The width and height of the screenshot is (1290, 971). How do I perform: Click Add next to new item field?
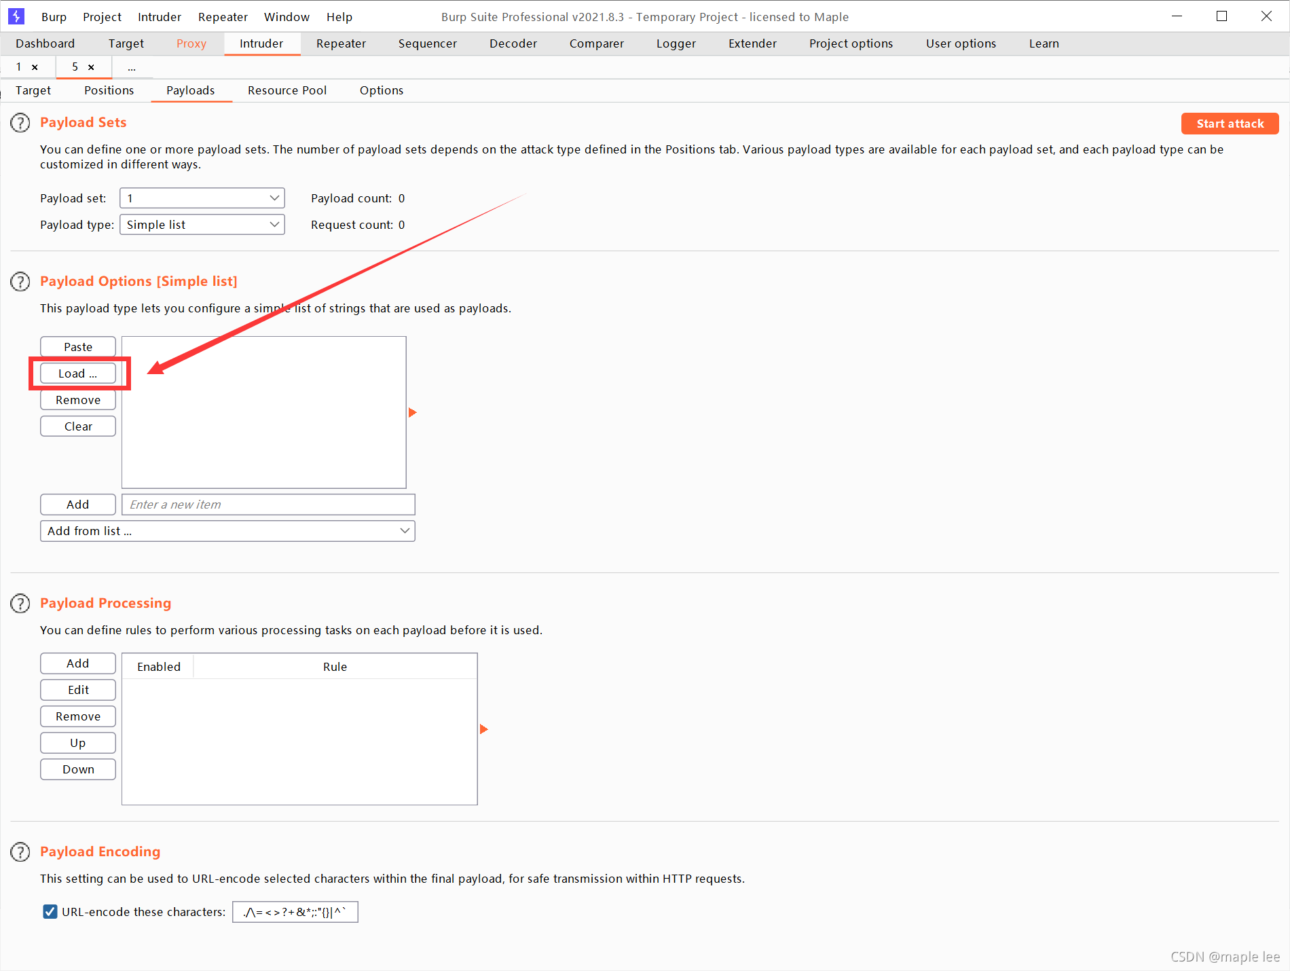pos(78,505)
